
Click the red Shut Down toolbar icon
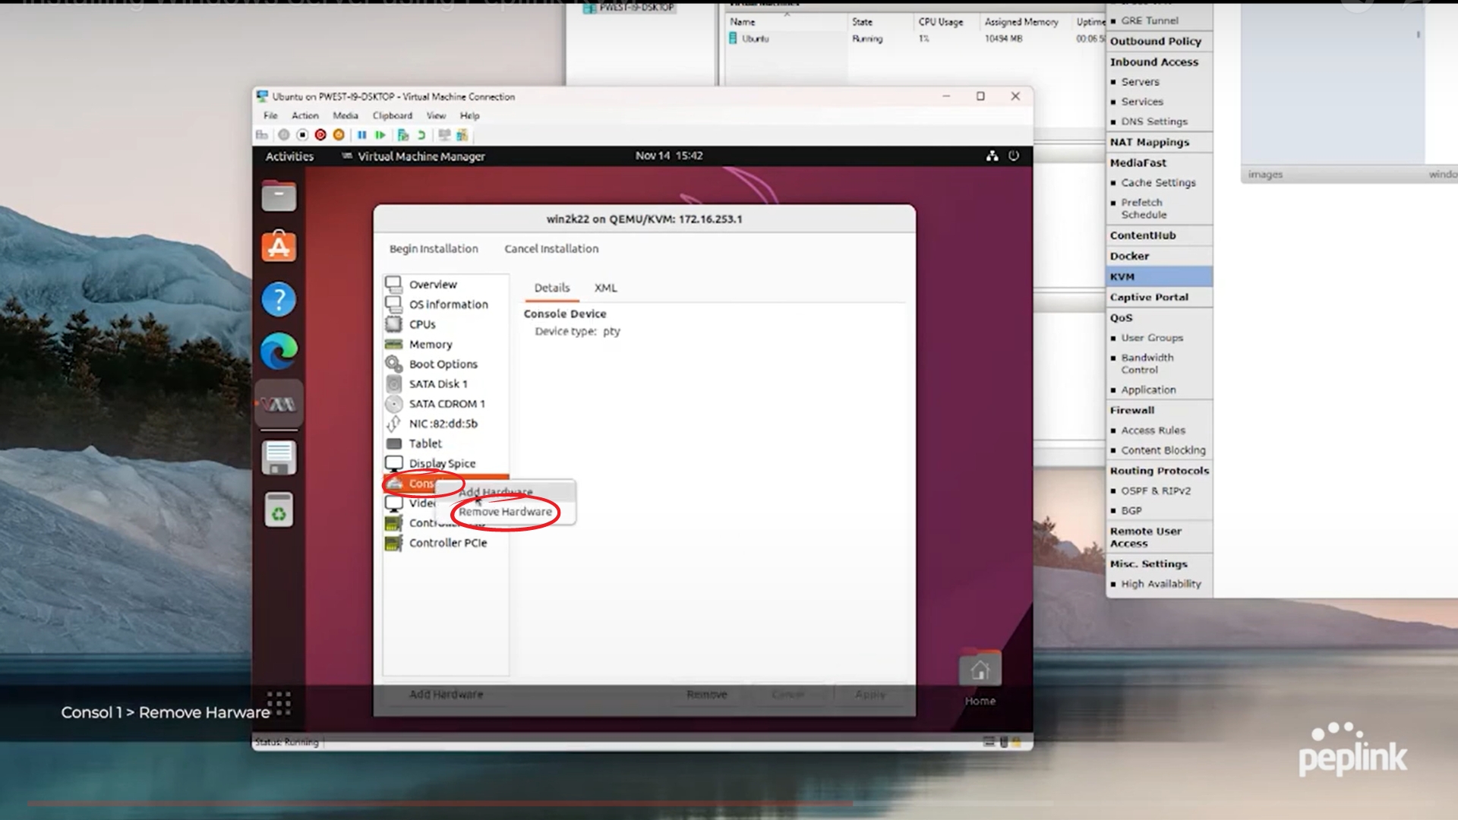click(320, 135)
